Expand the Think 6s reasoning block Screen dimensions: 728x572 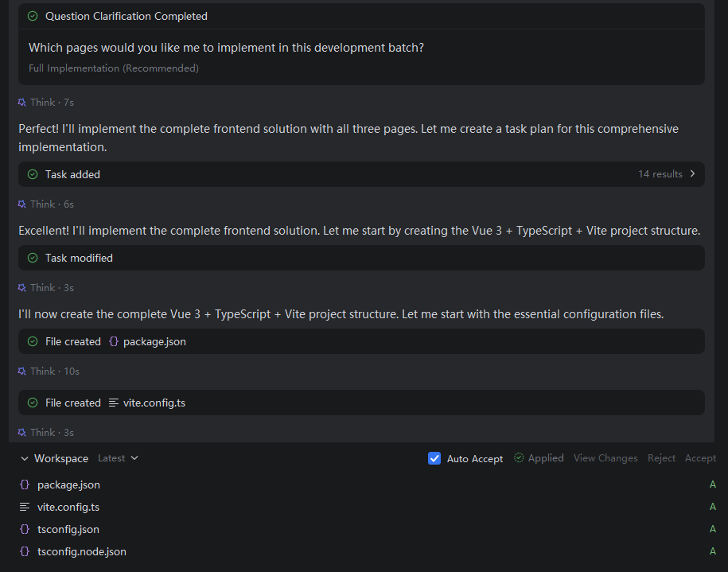point(45,204)
